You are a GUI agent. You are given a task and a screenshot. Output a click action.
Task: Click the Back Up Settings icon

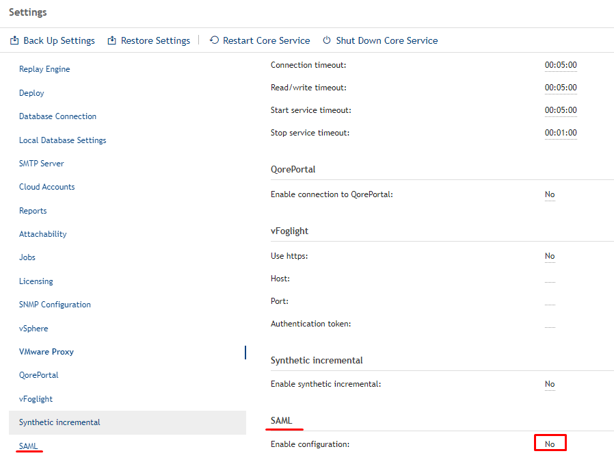14,41
